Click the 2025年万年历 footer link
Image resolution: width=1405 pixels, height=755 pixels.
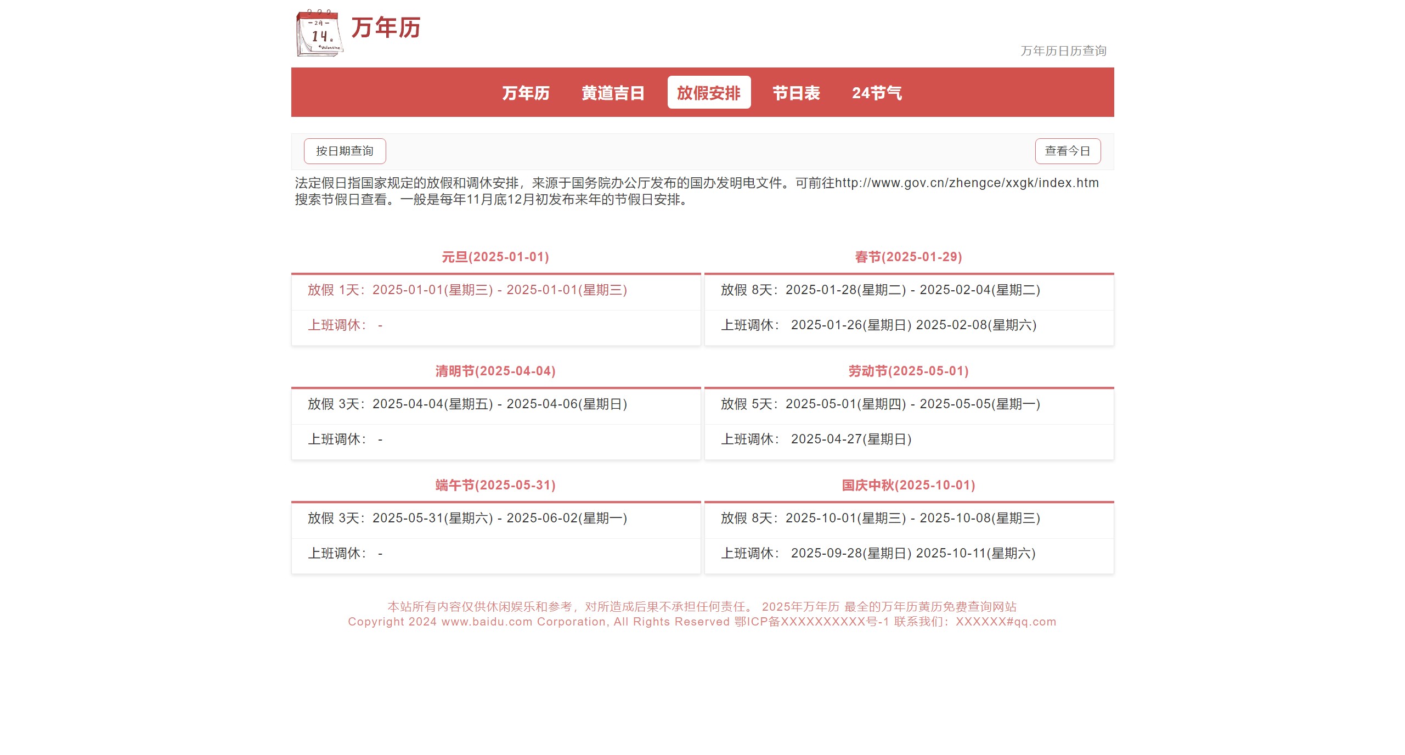pyautogui.click(x=800, y=606)
